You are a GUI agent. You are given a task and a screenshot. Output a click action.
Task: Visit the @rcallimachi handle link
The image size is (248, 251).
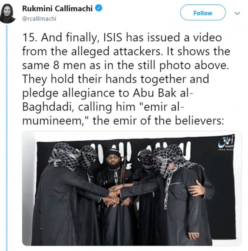coord(39,19)
